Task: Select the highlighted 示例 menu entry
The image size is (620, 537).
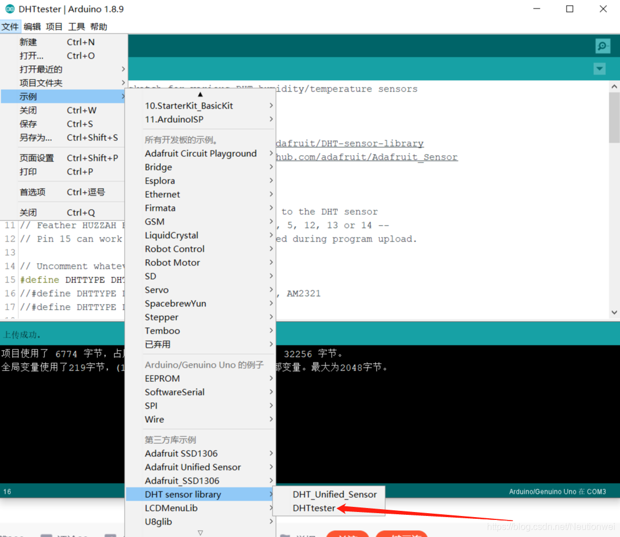Action: pyautogui.click(x=64, y=97)
